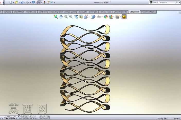The image size is (181, 120).
Task: Switch to the Power Surfacing tab
Action: pyautogui.click(x=148, y=12)
